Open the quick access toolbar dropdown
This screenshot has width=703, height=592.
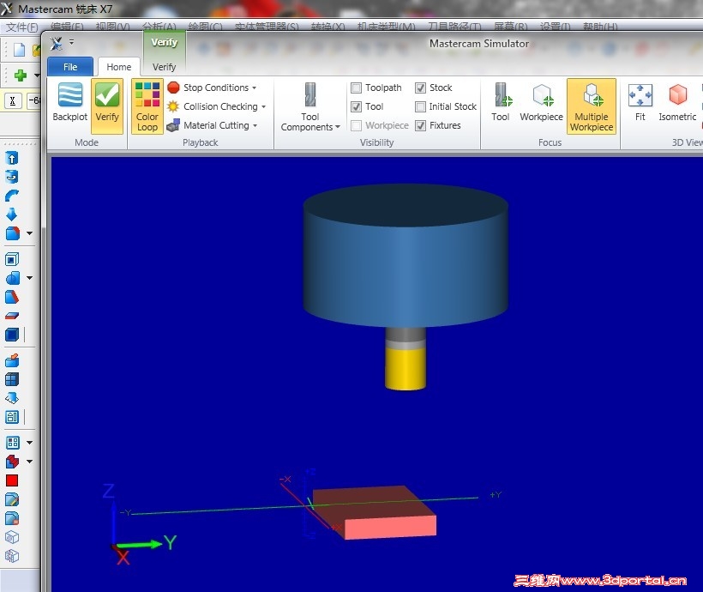pyautogui.click(x=72, y=43)
